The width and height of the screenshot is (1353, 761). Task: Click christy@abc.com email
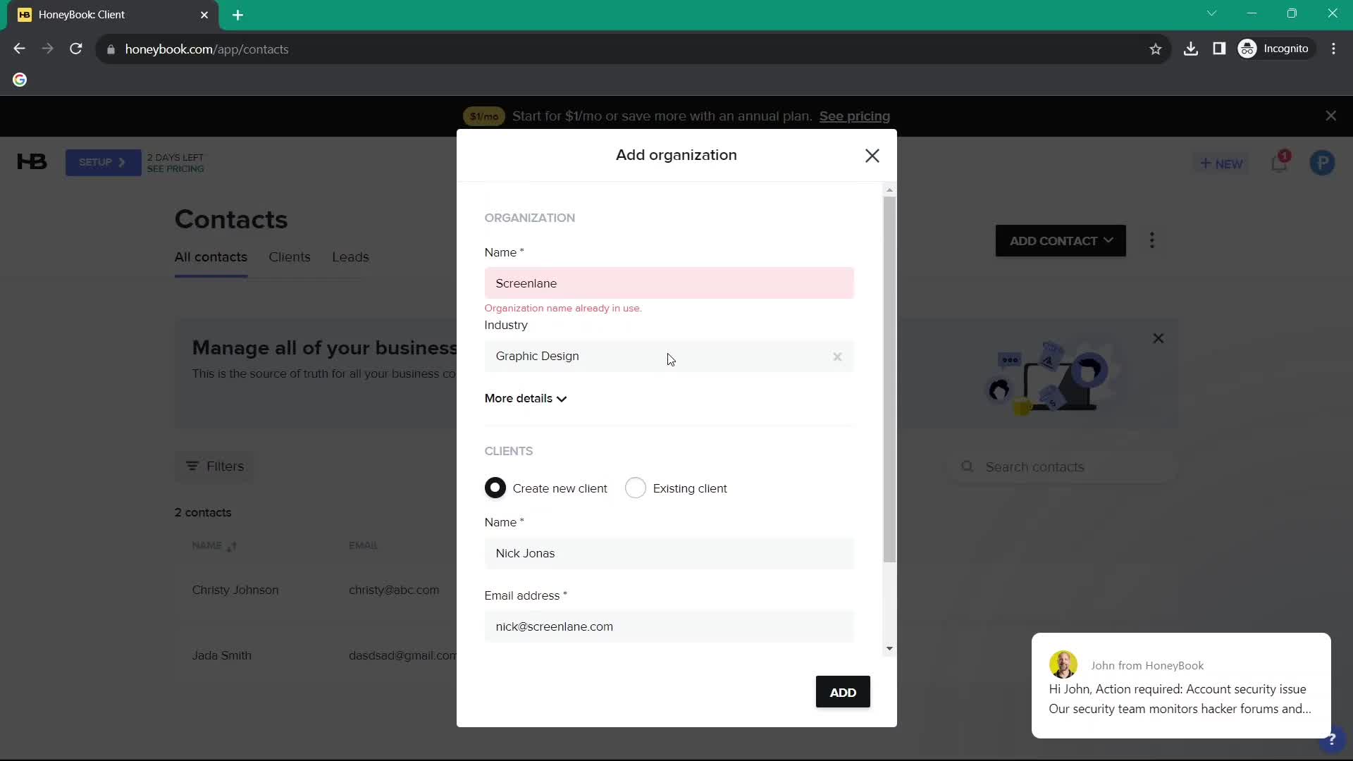coord(394,590)
